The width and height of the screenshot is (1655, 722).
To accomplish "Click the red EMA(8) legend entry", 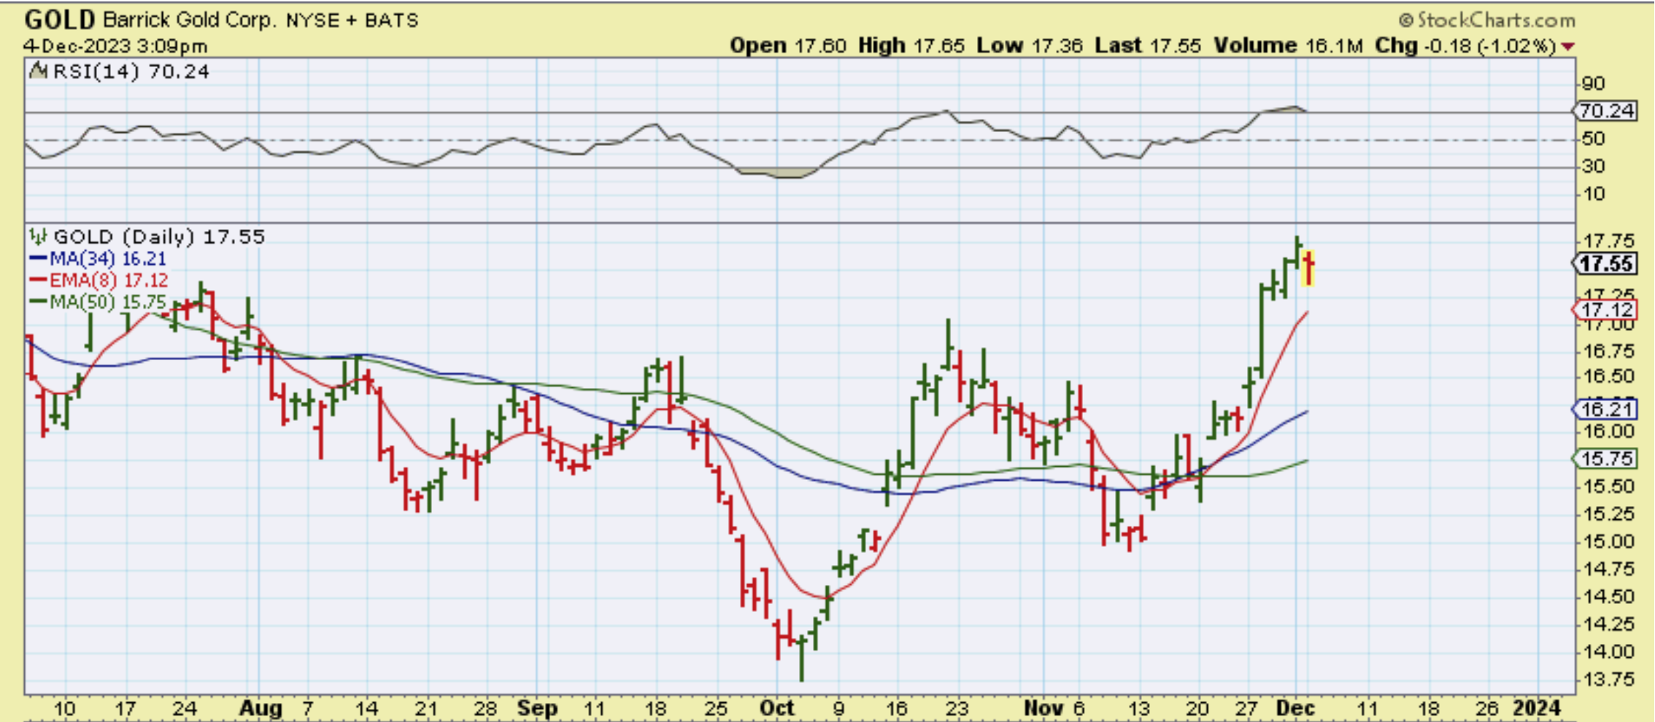I will pyautogui.click(x=99, y=280).
